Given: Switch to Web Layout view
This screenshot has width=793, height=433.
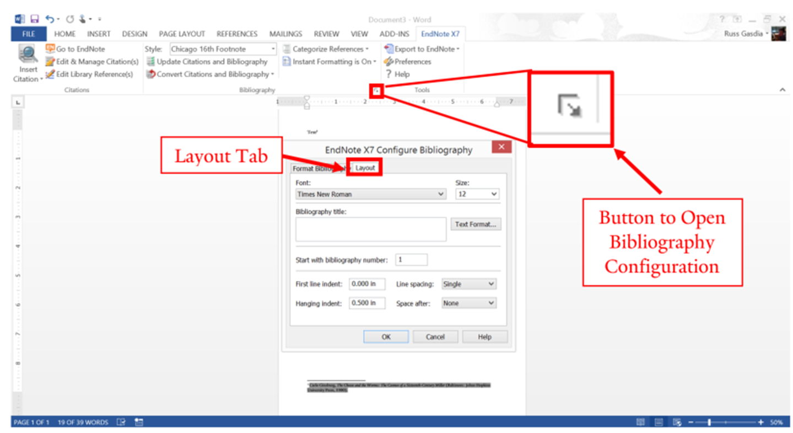Looking at the screenshot, I should (x=677, y=423).
